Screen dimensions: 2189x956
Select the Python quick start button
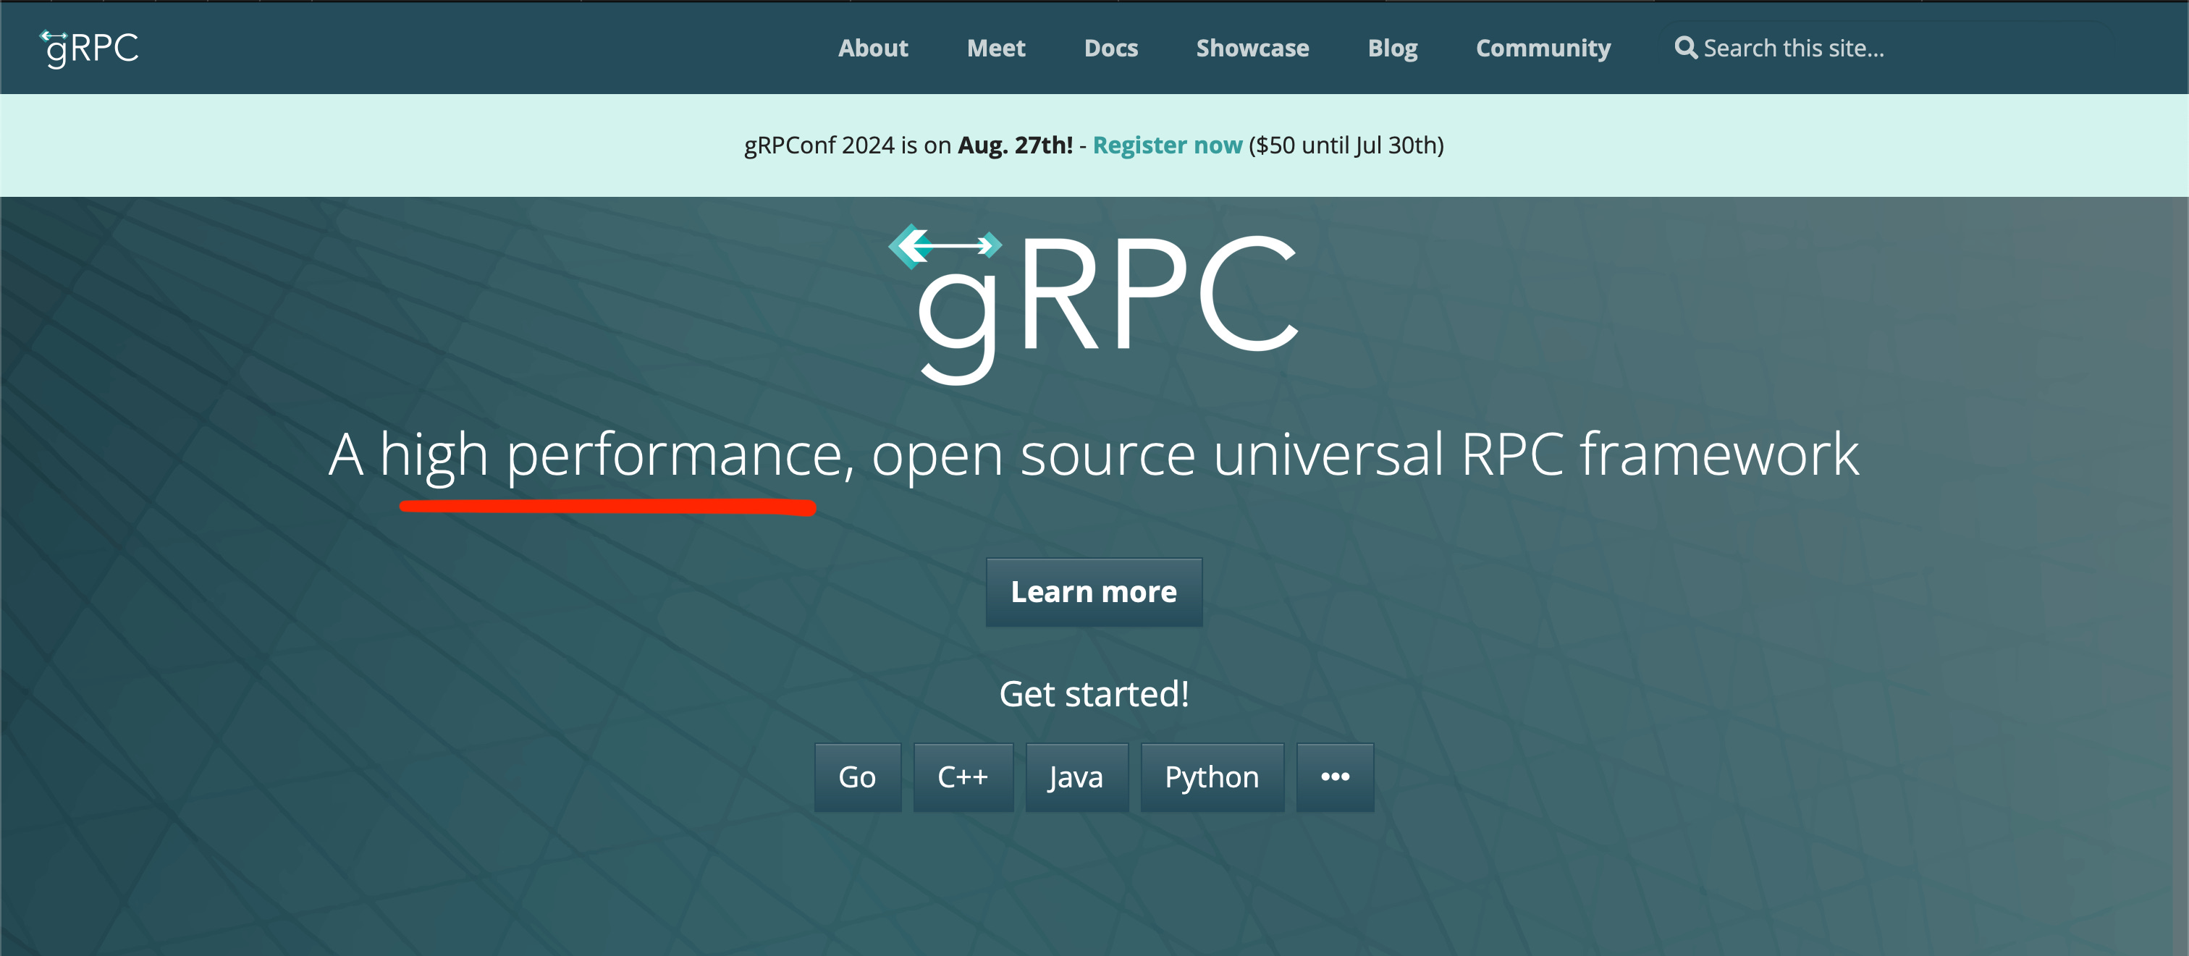point(1211,777)
